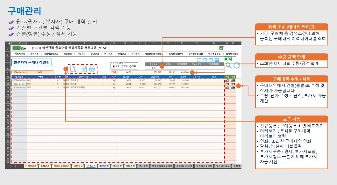The height and width of the screenshot is (185, 337).
Task: Open the purchase list preview icon
Action: point(84,69)
